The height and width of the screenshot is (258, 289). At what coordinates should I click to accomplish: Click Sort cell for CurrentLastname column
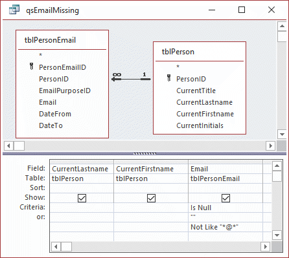82,188
